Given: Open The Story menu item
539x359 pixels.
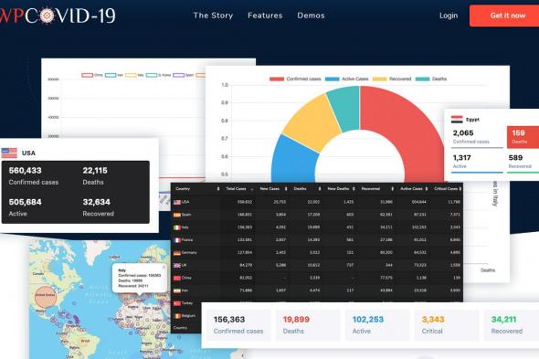Looking at the screenshot, I should pos(213,16).
